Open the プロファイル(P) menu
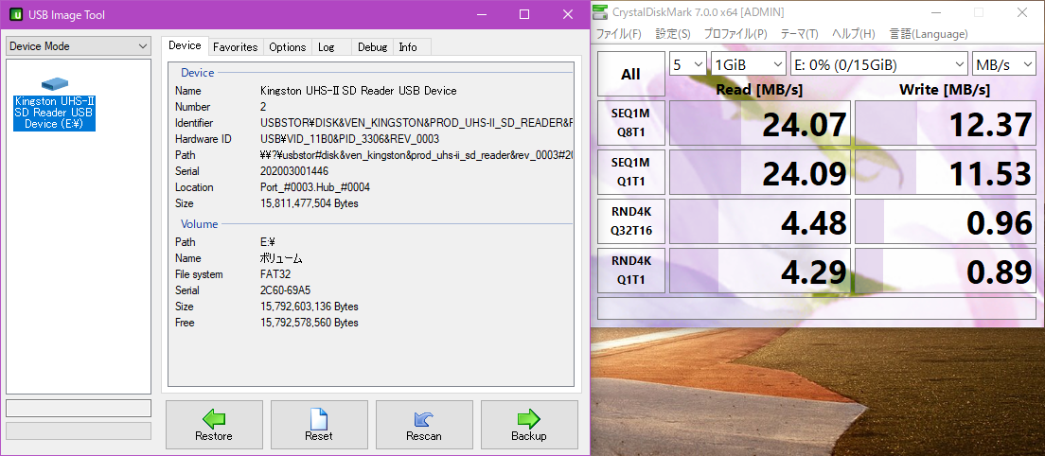This screenshot has width=1045, height=456. tap(735, 34)
